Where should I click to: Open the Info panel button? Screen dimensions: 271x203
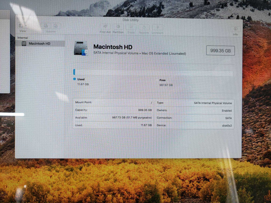tap(235, 29)
